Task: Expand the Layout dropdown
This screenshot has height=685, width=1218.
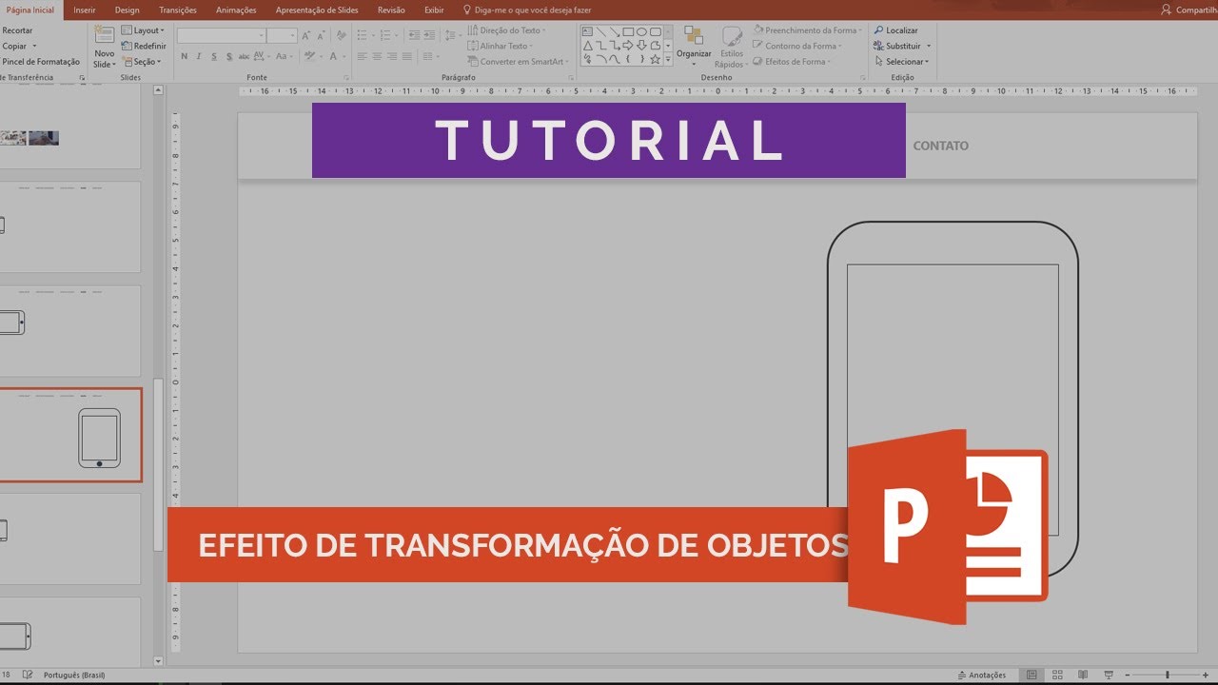Action: pos(144,30)
